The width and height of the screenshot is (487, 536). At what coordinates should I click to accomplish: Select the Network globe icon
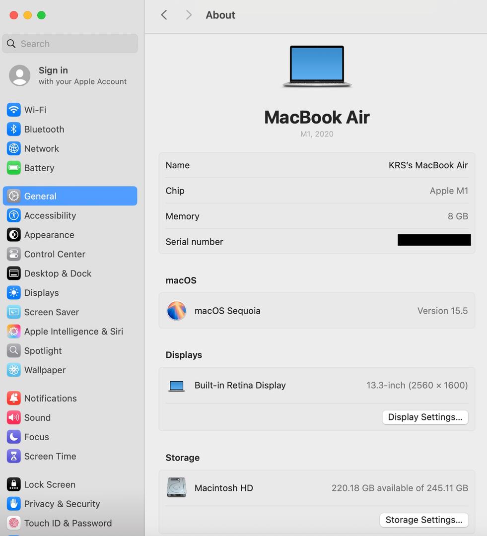[14, 148]
